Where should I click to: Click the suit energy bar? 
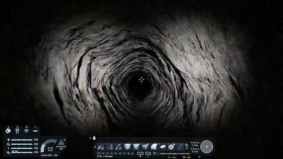[22, 148]
